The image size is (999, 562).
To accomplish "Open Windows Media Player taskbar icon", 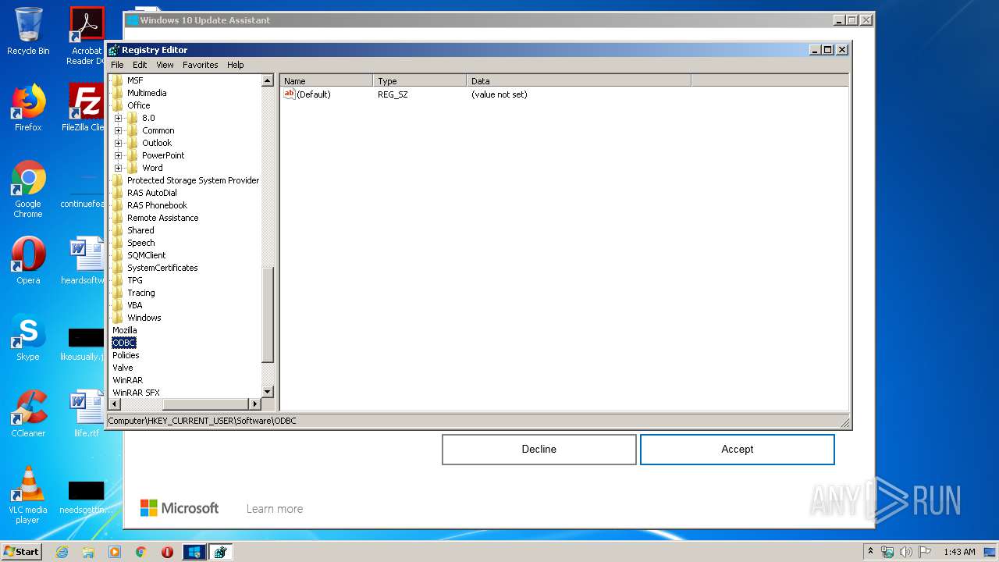I will point(115,552).
